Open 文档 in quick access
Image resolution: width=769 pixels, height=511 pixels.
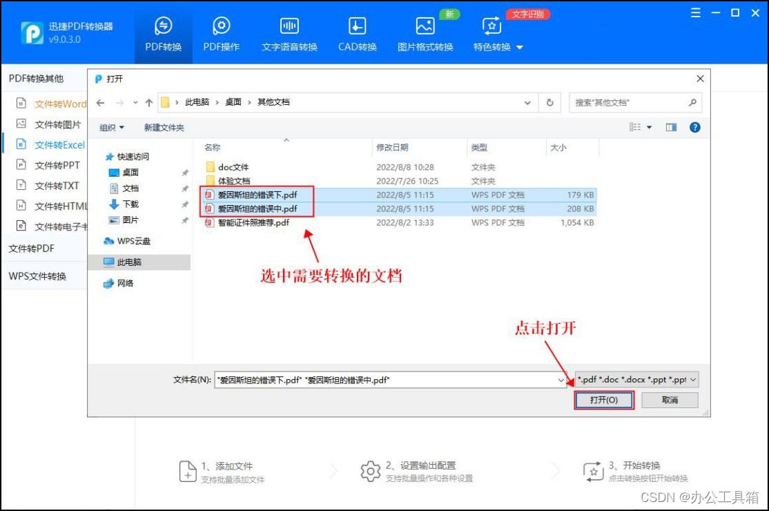click(x=124, y=189)
